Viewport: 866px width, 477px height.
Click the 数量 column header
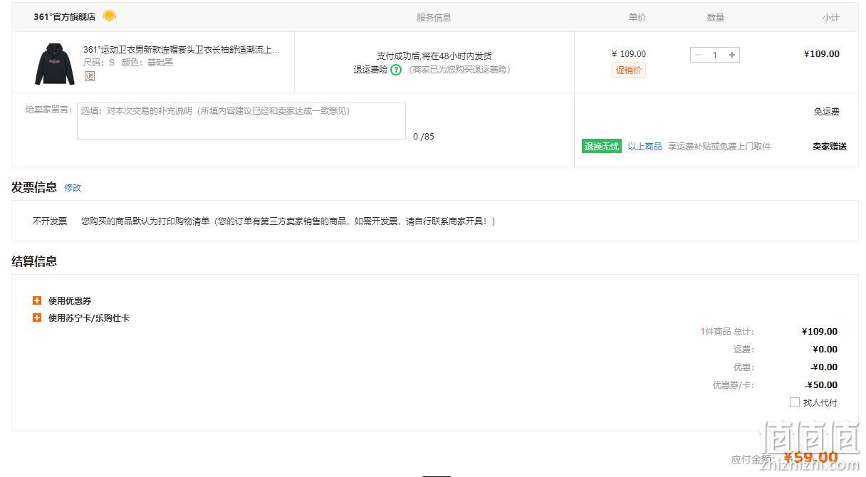(x=716, y=18)
